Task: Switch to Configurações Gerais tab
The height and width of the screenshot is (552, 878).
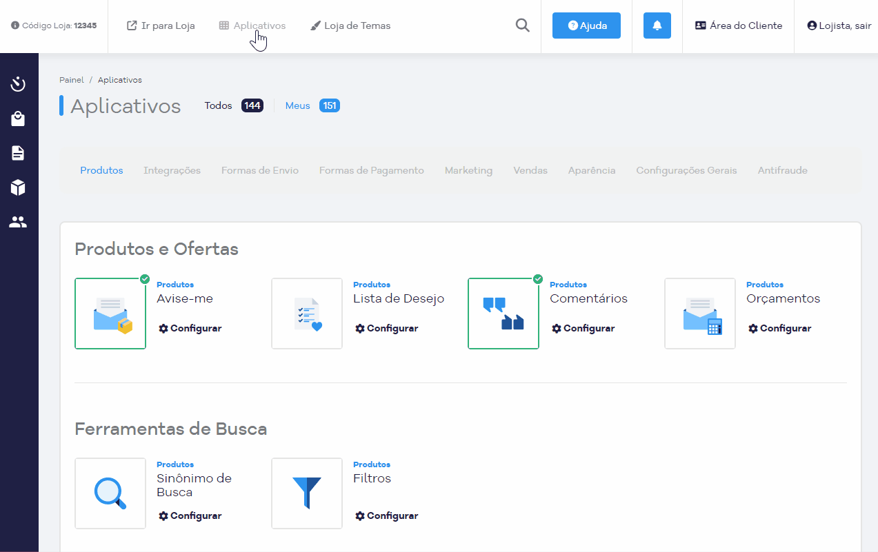Action: tap(686, 170)
